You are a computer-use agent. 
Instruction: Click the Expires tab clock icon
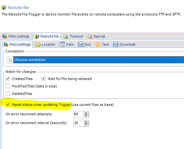90,36
